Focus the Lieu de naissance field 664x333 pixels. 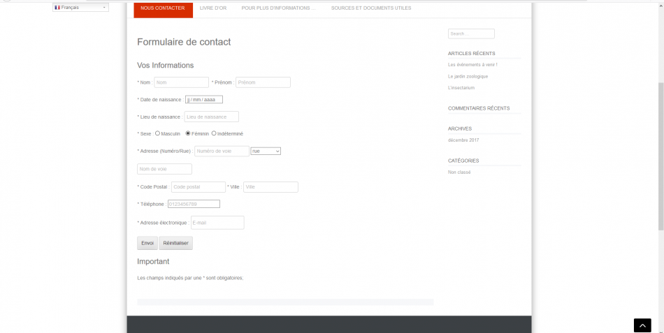[x=211, y=117]
